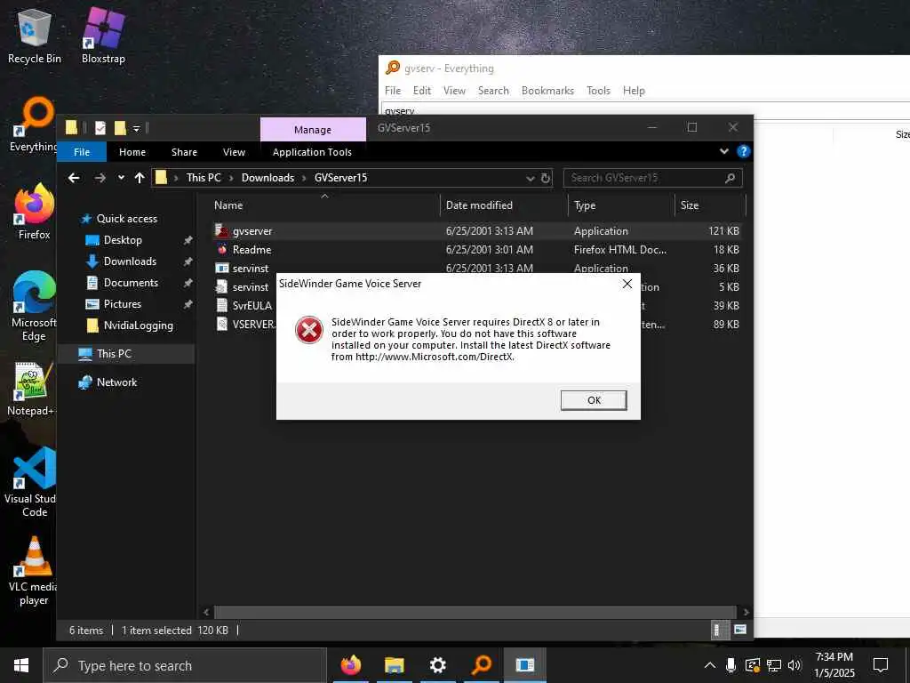
Task: Switch to large icons view in status bar
Action: click(740, 631)
